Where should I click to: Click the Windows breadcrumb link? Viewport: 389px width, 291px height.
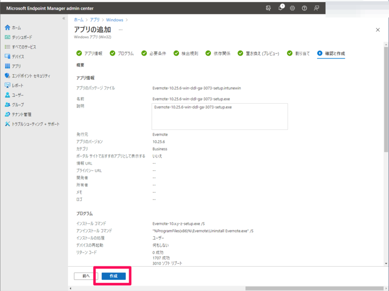[x=115, y=20]
